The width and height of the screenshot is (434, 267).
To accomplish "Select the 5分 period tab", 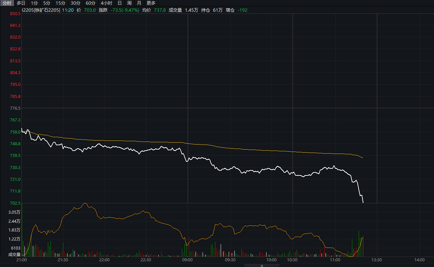I will [x=47, y=3].
